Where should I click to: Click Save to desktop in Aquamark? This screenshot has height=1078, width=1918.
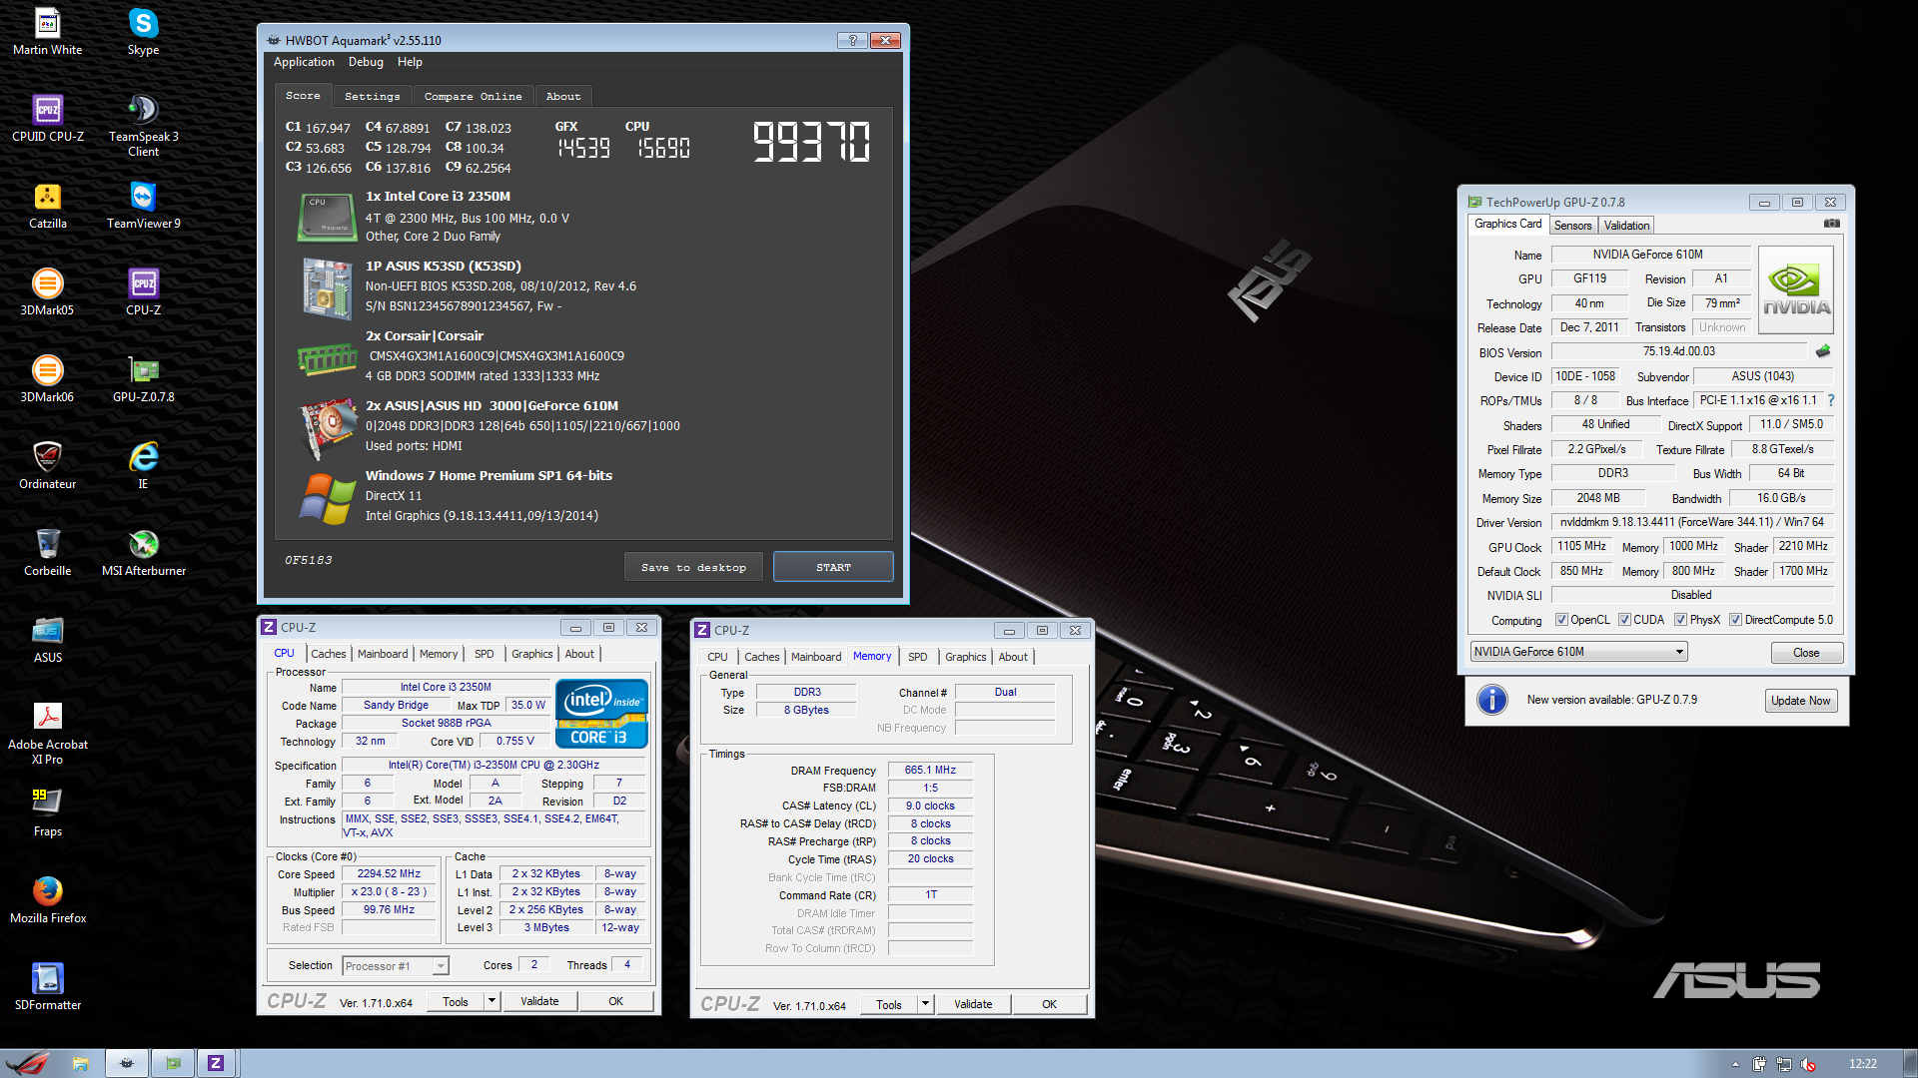(693, 567)
